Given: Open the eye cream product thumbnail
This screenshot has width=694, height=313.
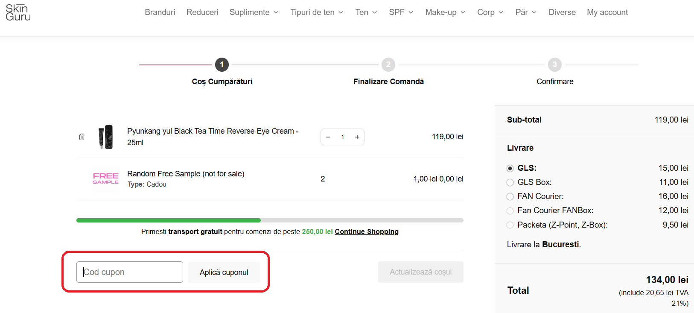Looking at the screenshot, I should (106, 137).
